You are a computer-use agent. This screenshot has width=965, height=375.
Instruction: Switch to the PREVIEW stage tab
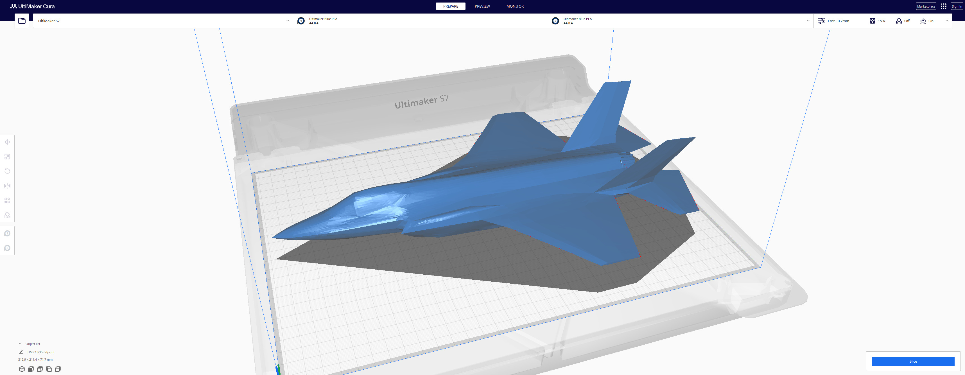click(x=482, y=6)
